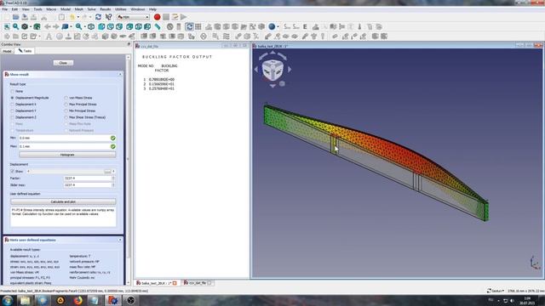The height and width of the screenshot is (306, 545).
Task: Open the draw style dropdown arrow
Action: pos(31,26)
